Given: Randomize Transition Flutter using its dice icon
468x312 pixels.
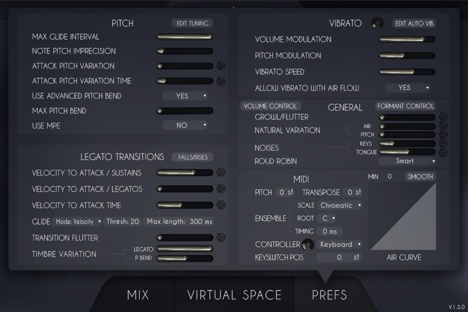Looking at the screenshot, I should point(221,238).
